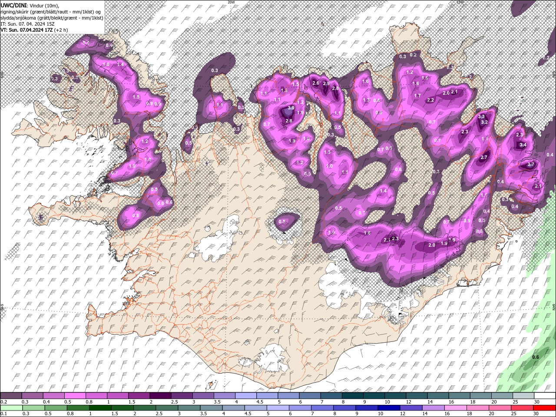Click the 3.2 snowfall value on map

(485, 122)
